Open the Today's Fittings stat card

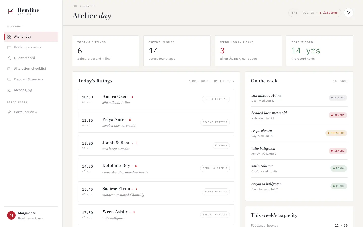point(106,51)
